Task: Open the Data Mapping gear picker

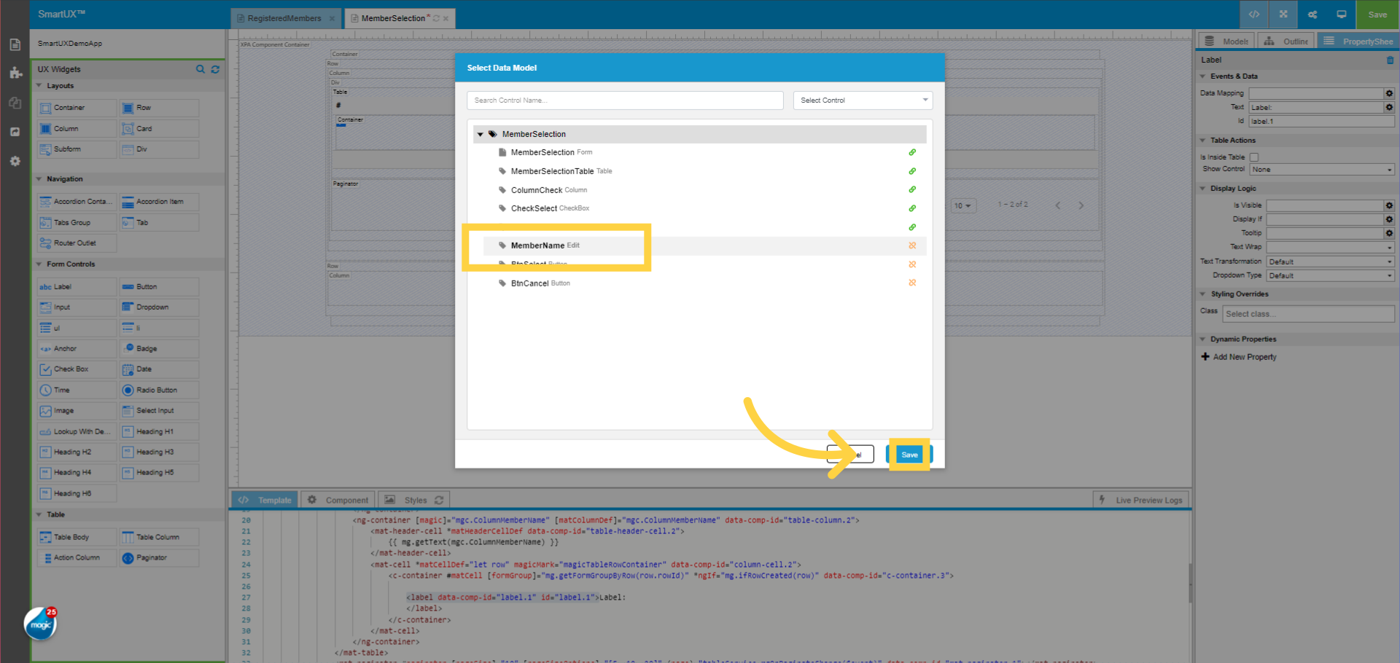Action: (x=1389, y=93)
